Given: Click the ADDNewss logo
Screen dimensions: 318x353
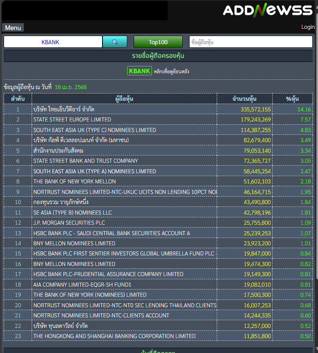Looking at the screenshot, I should pos(268,10).
